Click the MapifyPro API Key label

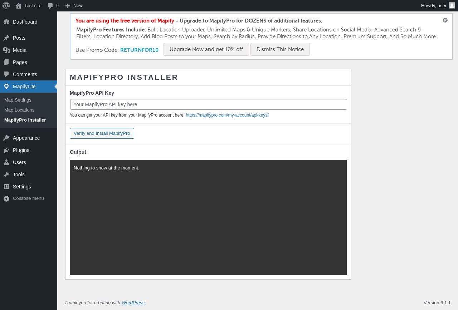(x=92, y=93)
